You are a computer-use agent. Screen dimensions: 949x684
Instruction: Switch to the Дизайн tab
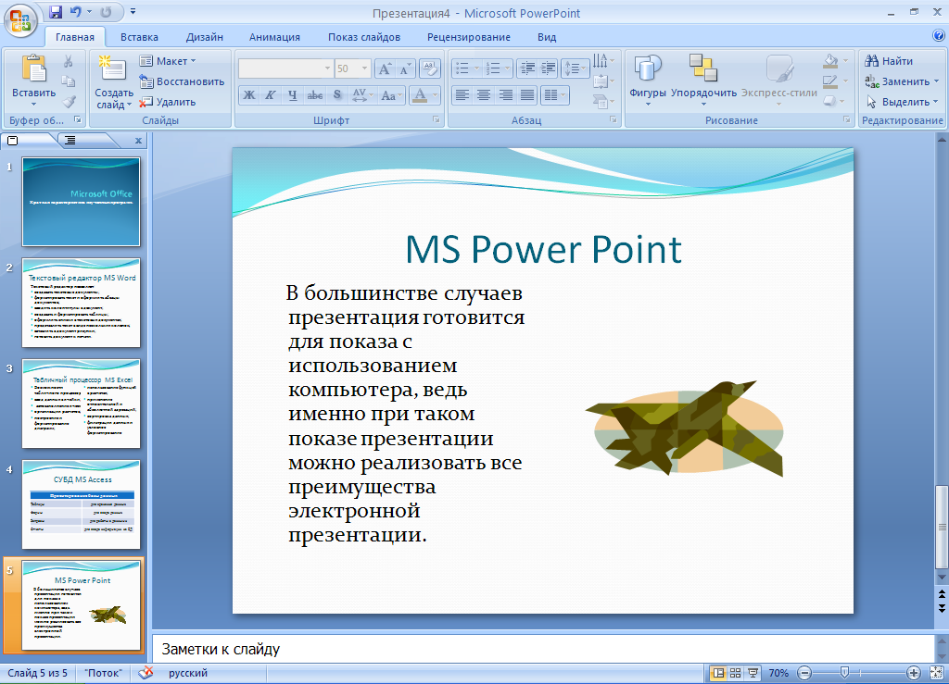point(205,37)
